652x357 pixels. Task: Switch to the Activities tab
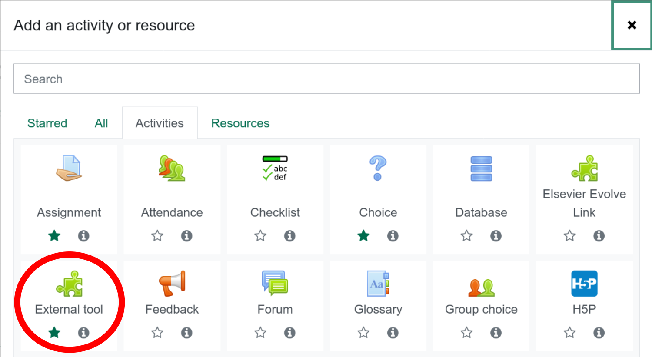pos(160,123)
